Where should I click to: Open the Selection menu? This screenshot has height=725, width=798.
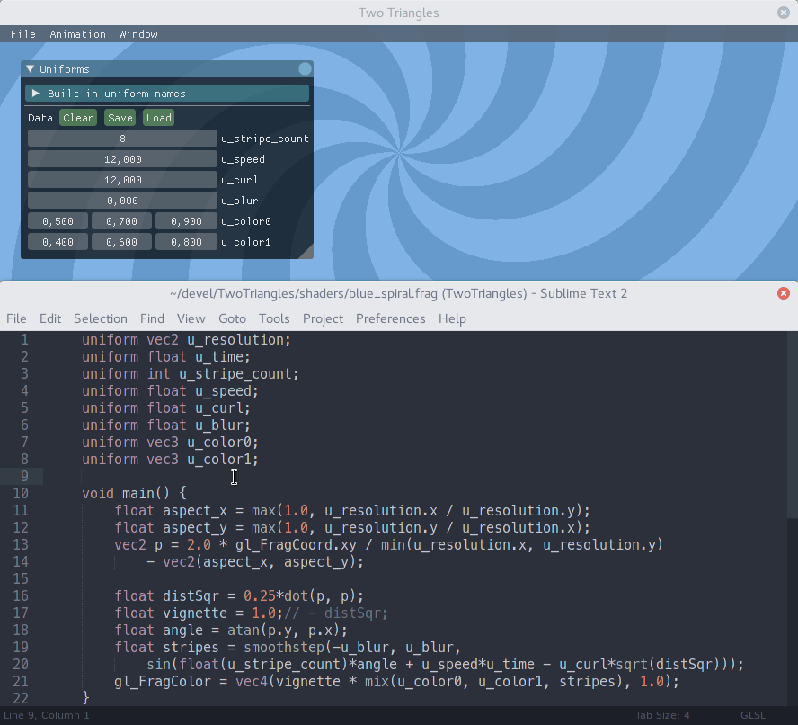tap(101, 318)
